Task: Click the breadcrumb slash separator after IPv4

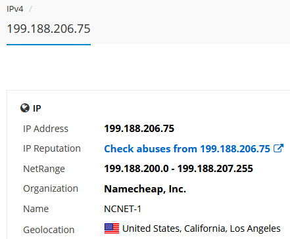Action: click(x=30, y=9)
